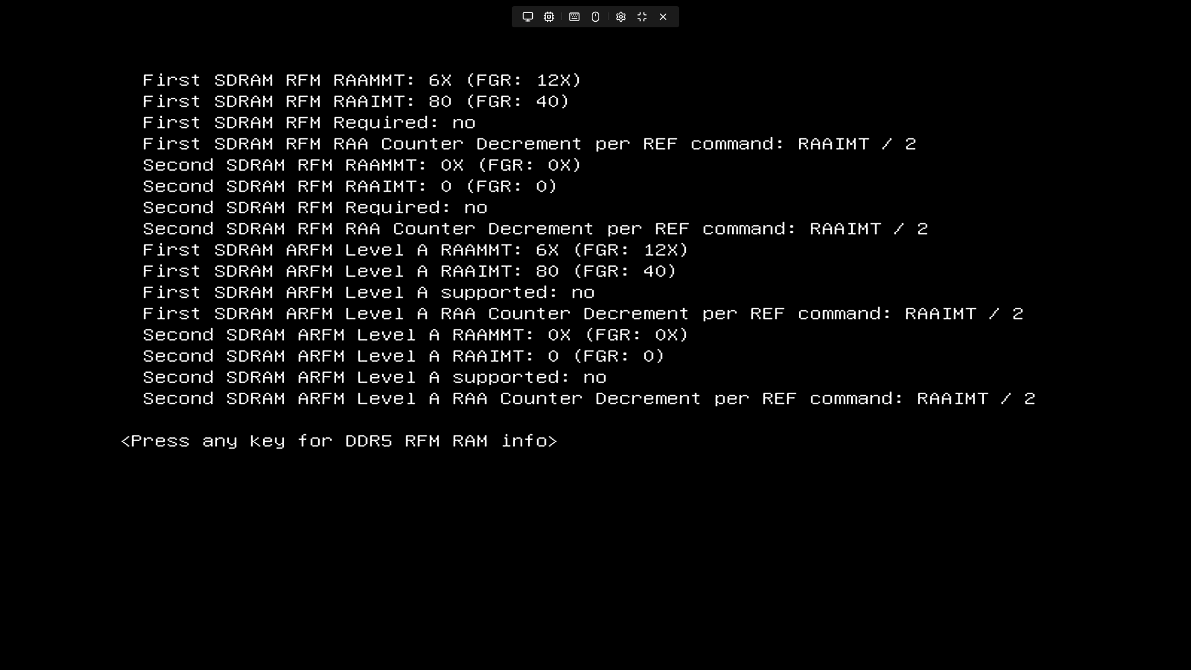Click 'First SDRAM ARFM Level A RAAMMT' line

(416, 251)
